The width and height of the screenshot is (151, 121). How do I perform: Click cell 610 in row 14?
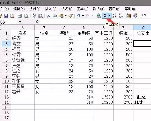[84, 102]
